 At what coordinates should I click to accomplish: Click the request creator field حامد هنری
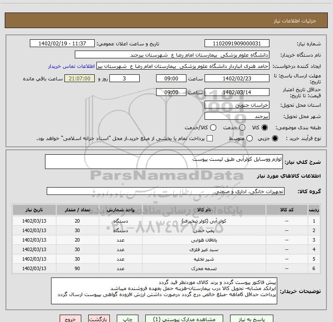183,66
